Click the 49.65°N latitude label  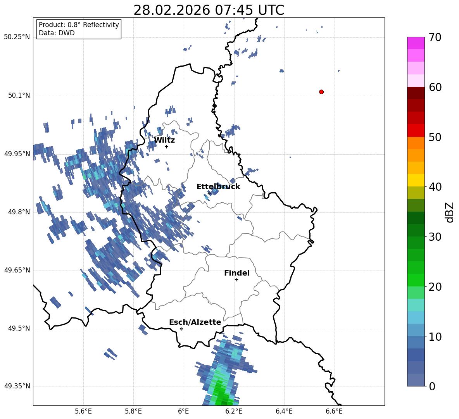[x=17, y=270]
